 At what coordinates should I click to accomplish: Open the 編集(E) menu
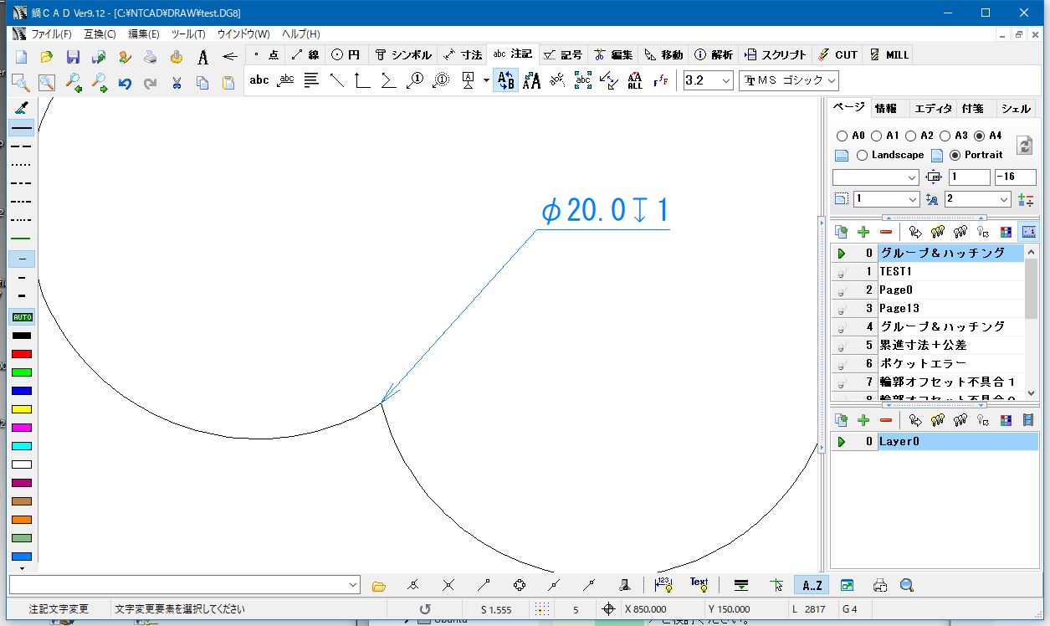tap(143, 34)
